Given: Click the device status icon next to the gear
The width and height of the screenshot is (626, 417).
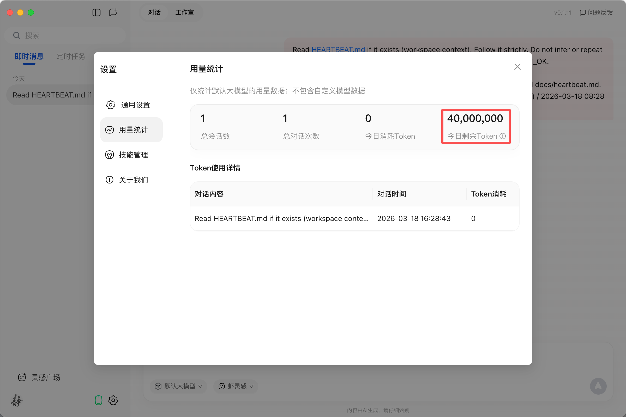Looking at the screenshot, I should coord(99,400).
